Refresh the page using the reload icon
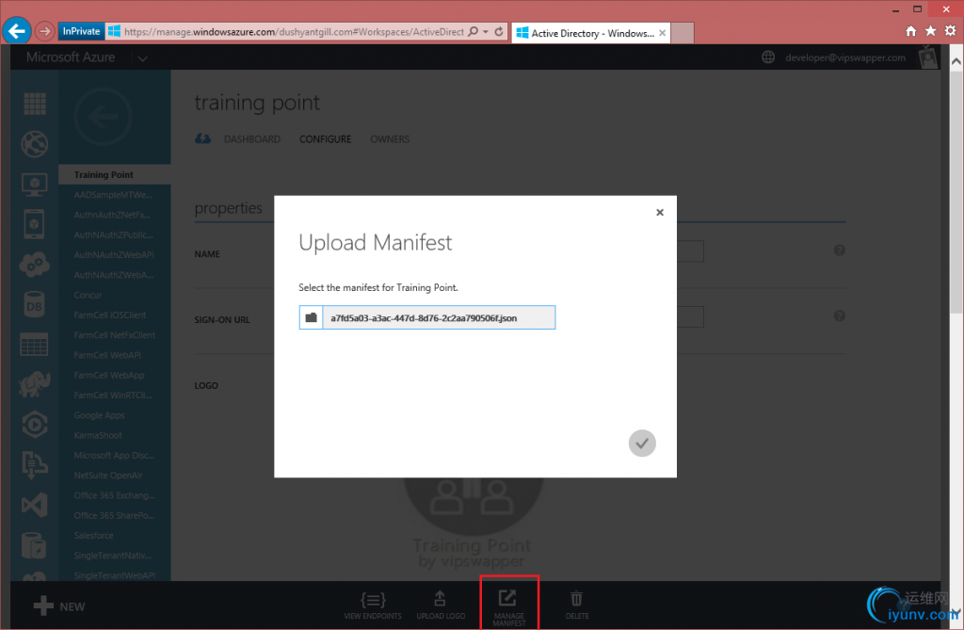964x630 pixels. click(499, 31)
